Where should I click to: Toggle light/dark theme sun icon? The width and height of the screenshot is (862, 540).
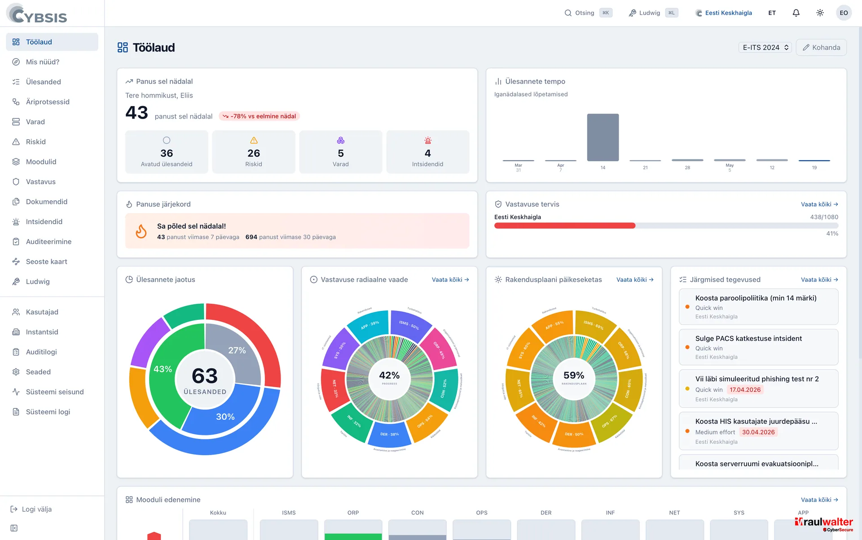click(820, 13)
